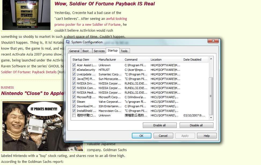Select the Macrovision Co... manufacturer cell
This screenshot has height=165, width=261.
[x=110, y=111]
